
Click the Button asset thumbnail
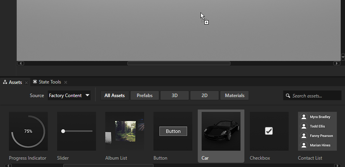click(x=173, y=131)
